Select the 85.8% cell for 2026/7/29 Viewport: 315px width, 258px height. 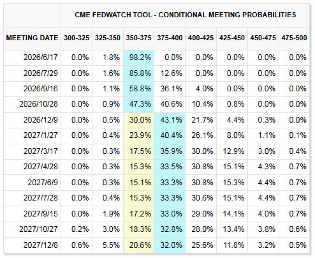(x=138, y=73)
